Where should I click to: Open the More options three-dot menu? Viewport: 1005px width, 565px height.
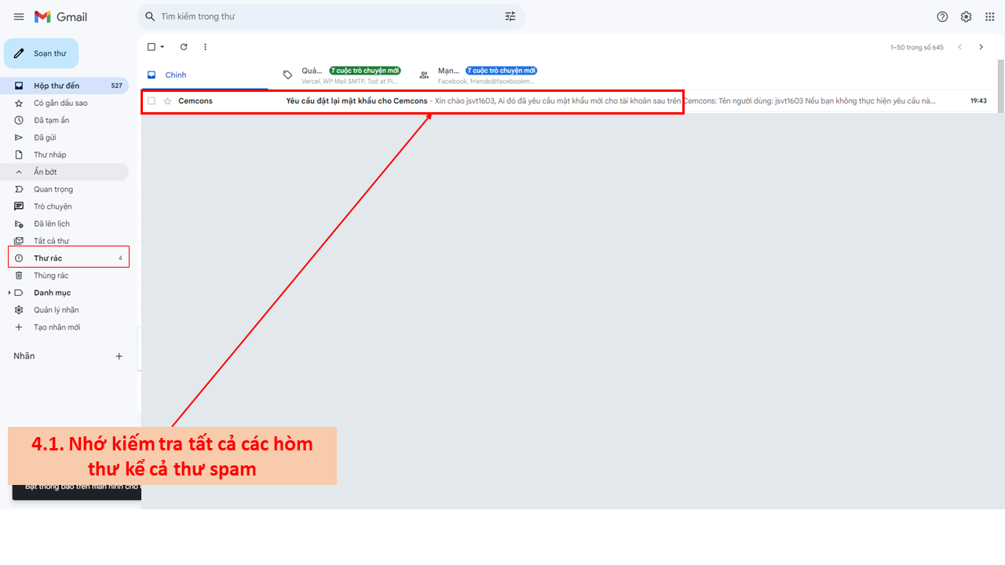pos(206,47)
